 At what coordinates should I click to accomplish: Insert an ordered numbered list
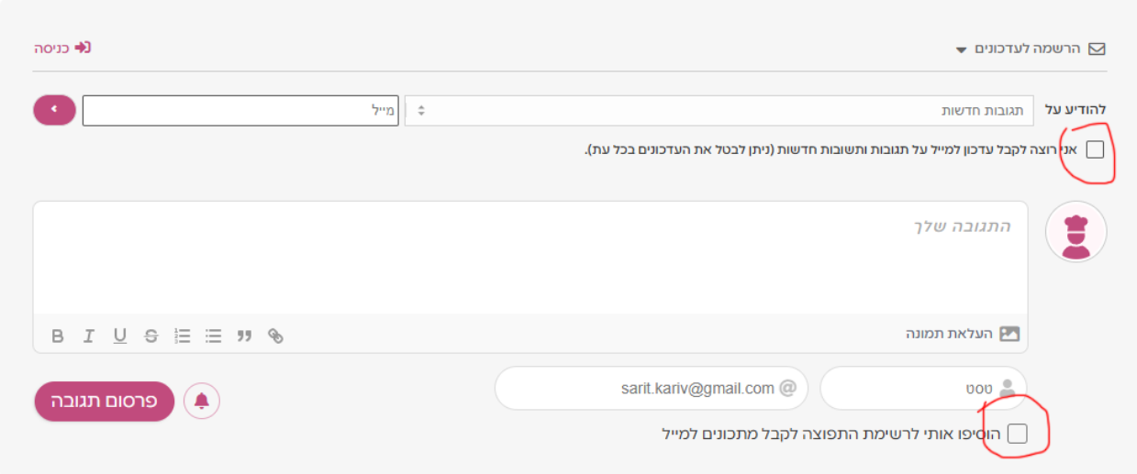coord(182,336)
